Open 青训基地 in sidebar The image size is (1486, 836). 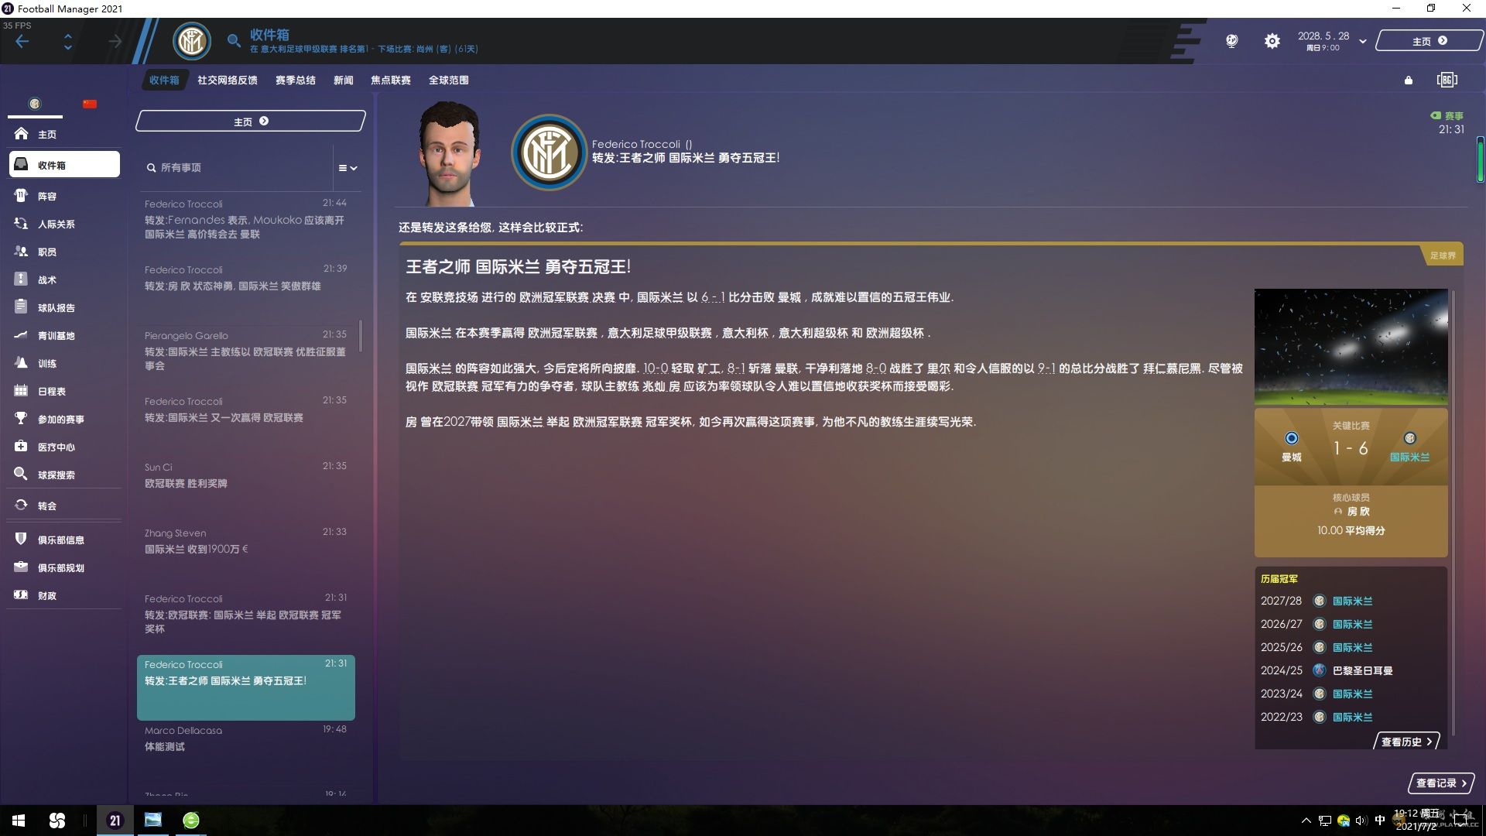63,335
